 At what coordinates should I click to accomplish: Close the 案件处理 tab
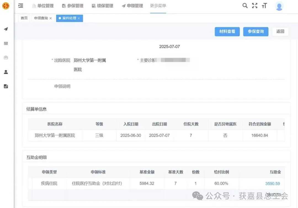click(79, 18)
